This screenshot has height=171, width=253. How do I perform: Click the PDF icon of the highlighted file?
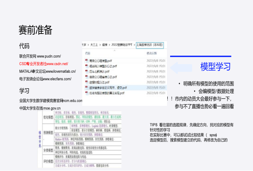pos(86,87)
